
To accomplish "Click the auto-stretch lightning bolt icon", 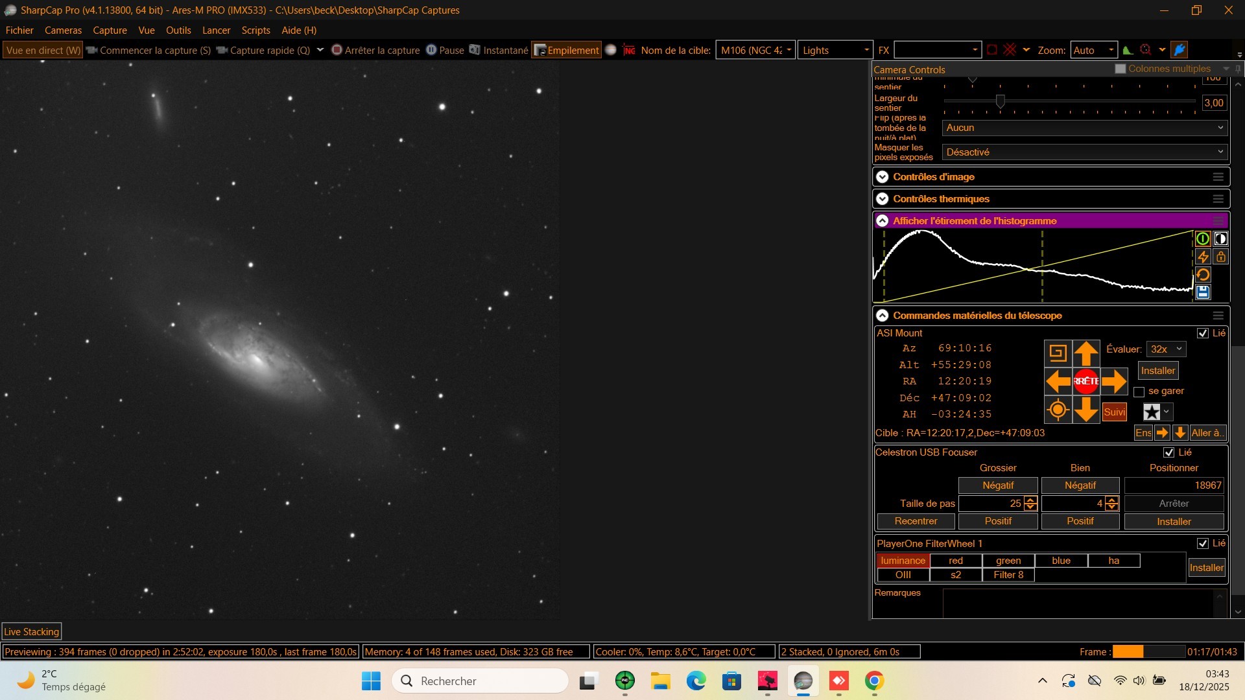I will (x=1202, y=257).
